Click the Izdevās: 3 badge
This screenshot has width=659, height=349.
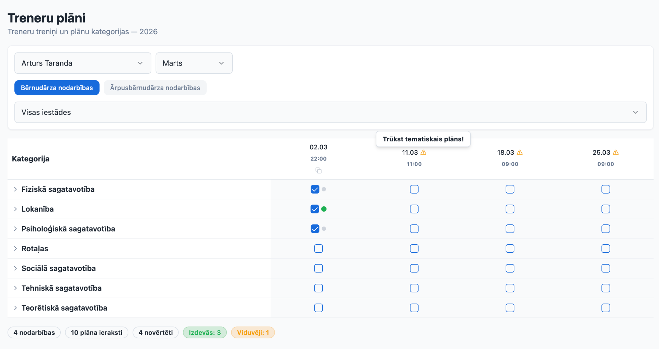[205, 333]
